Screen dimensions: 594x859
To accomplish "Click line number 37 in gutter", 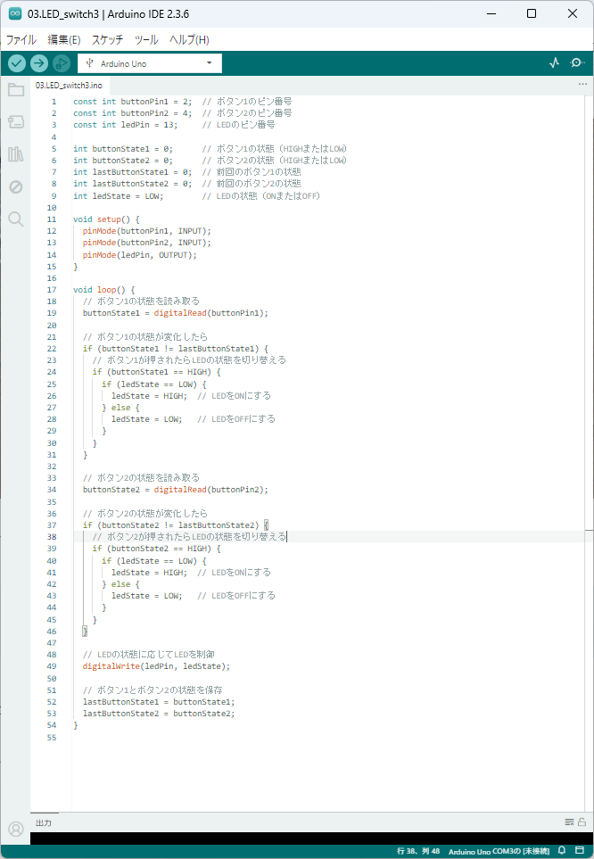I will click(x=52, y=525).
